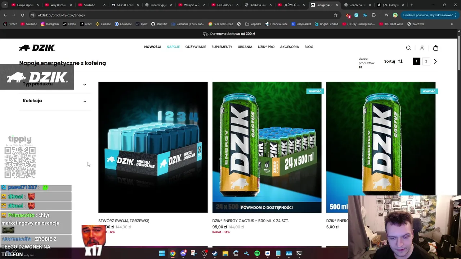461x259 pixels.
Task: Open Polymarket bookmark
Action: (x=301, y=24)
